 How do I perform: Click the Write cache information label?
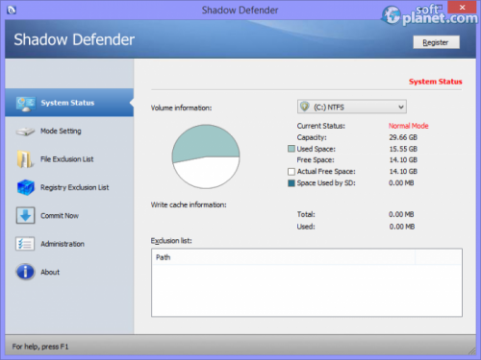click(189, 204)
